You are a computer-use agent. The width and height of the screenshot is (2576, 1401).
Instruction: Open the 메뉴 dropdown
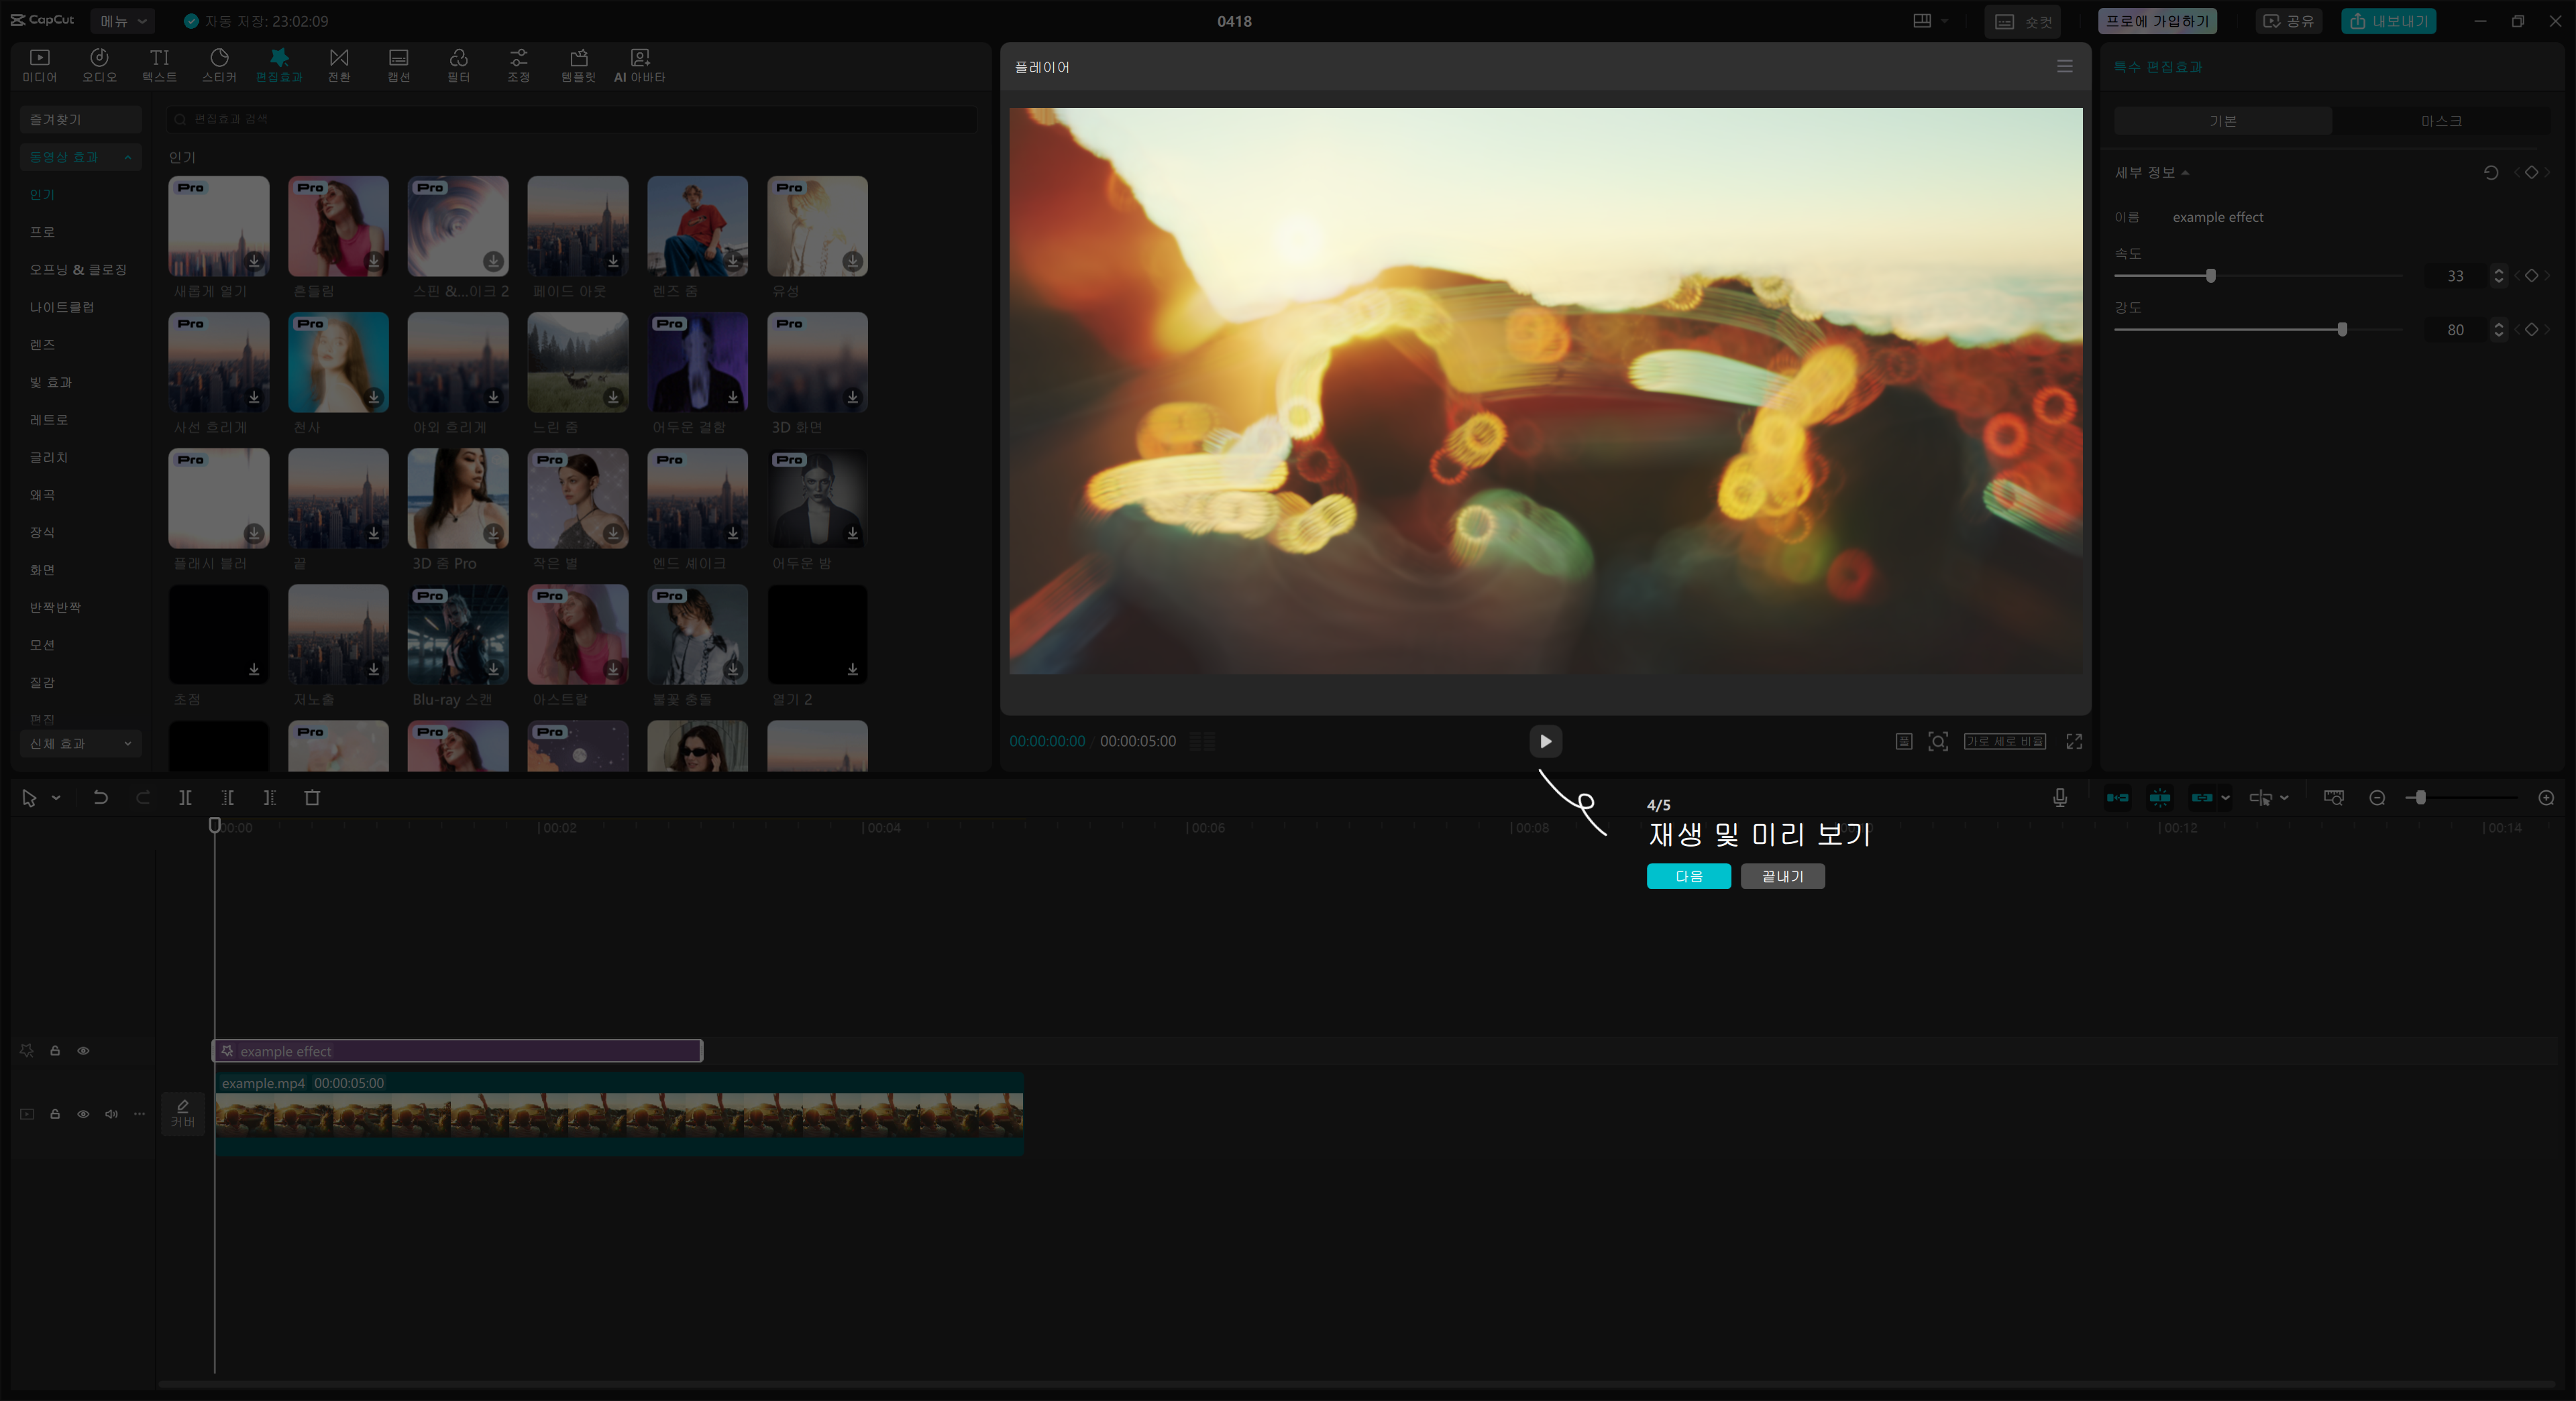[123, 21]
